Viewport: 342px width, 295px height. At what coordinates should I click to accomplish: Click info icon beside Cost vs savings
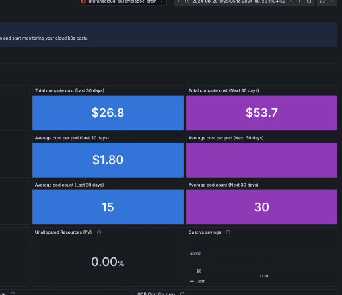[228, 232]
